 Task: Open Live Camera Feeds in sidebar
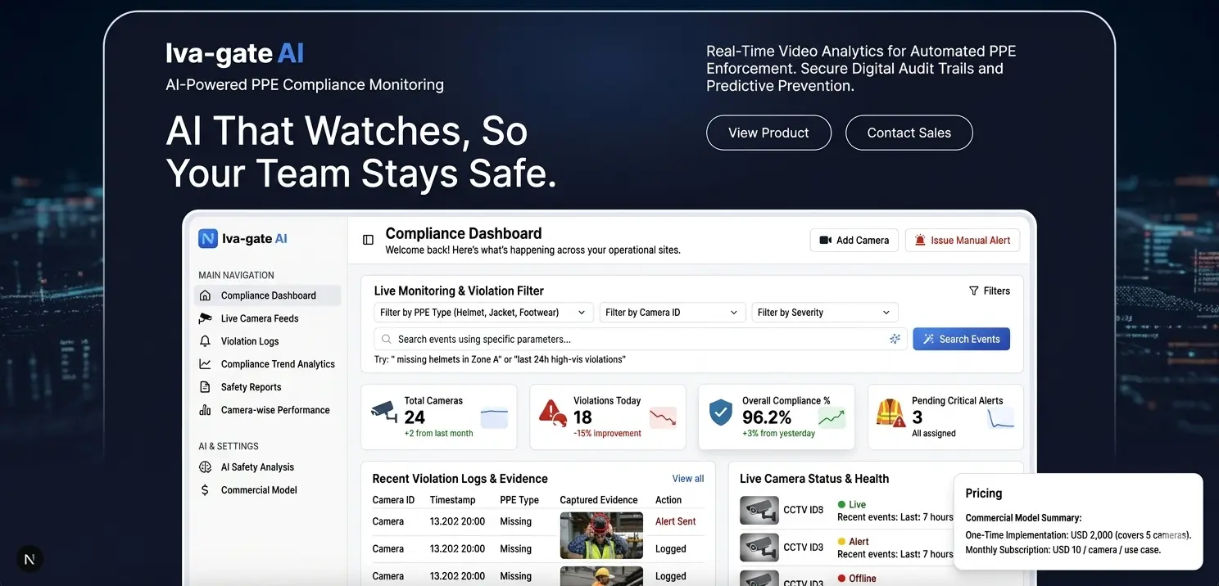click(259, 318)
